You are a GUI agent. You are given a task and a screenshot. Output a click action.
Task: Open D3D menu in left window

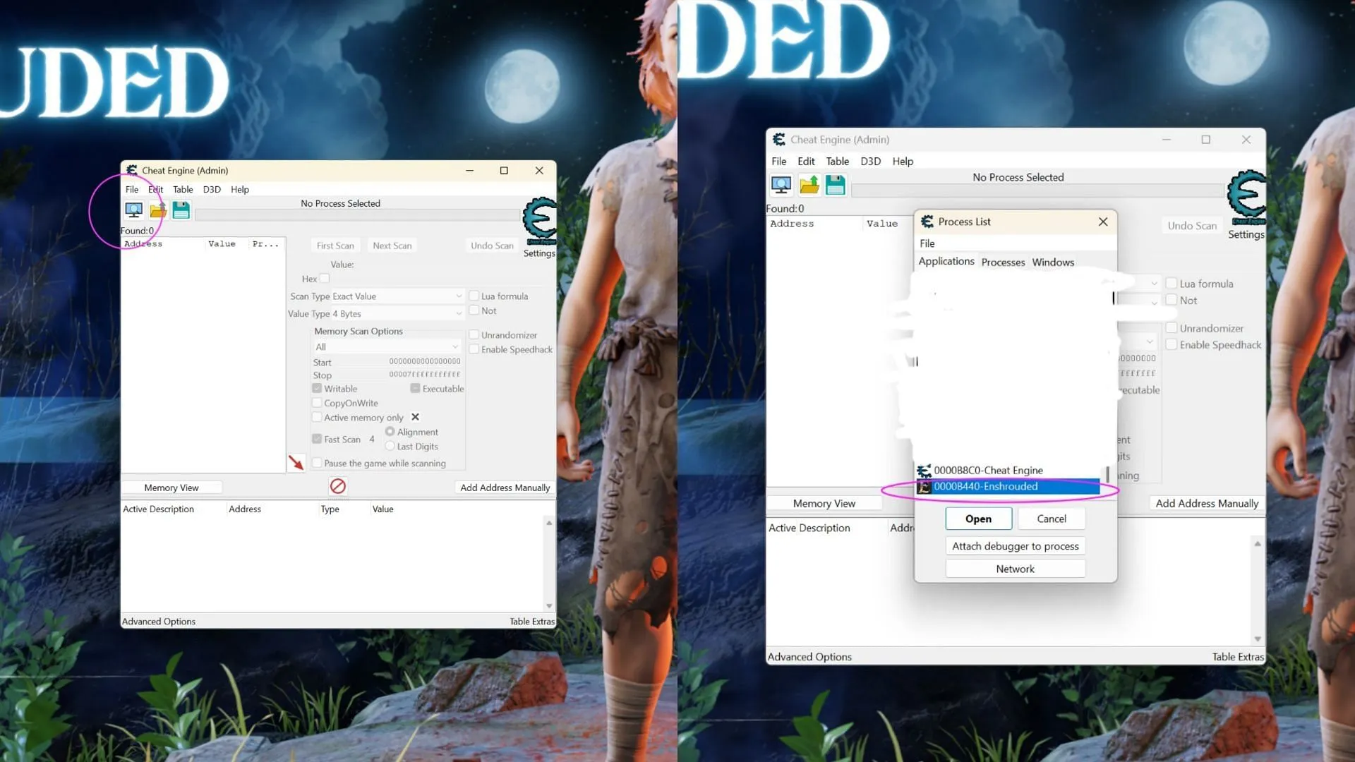[x=212, y=189]
